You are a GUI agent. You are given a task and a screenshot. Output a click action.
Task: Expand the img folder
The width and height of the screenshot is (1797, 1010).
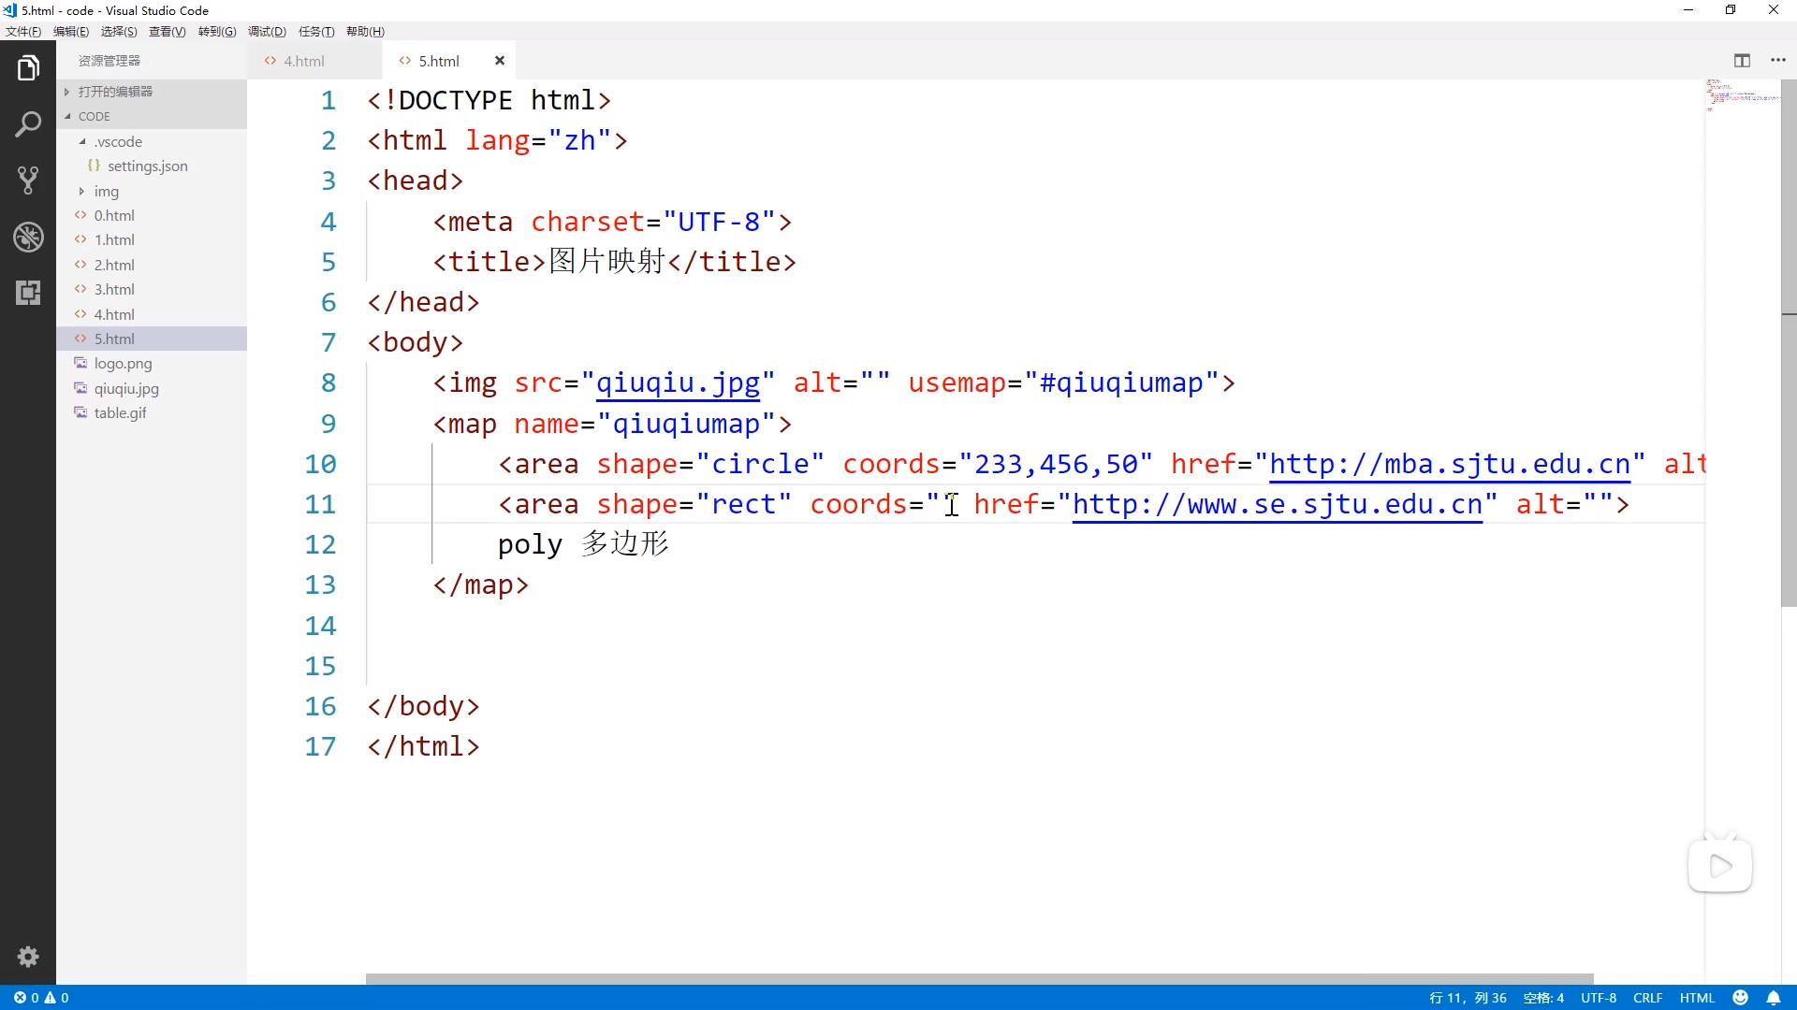[106, 192]
